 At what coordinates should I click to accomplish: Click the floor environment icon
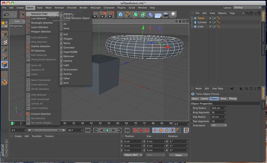158,15
